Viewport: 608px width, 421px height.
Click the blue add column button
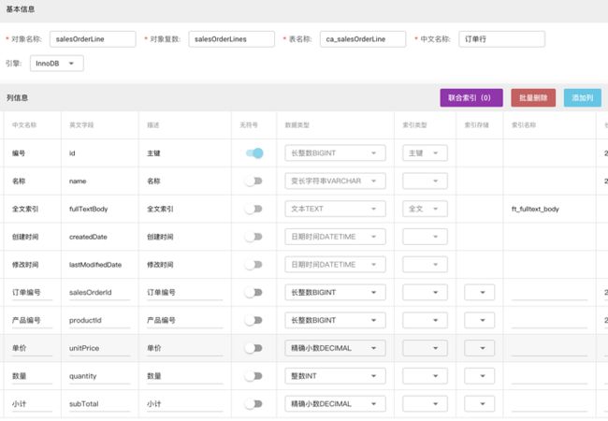pyautogui.click(x=583, y=97)
